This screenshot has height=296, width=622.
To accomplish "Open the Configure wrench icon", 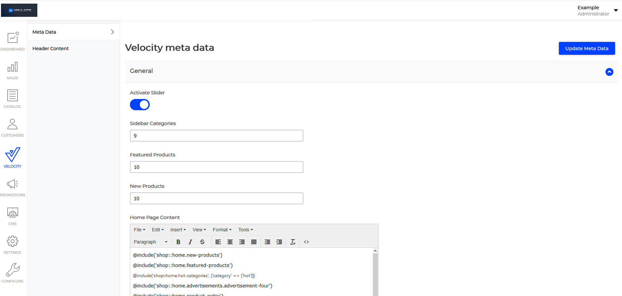I will (13, 270).
